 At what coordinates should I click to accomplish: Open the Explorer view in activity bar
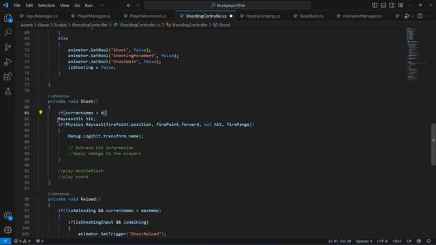point(7,18)
